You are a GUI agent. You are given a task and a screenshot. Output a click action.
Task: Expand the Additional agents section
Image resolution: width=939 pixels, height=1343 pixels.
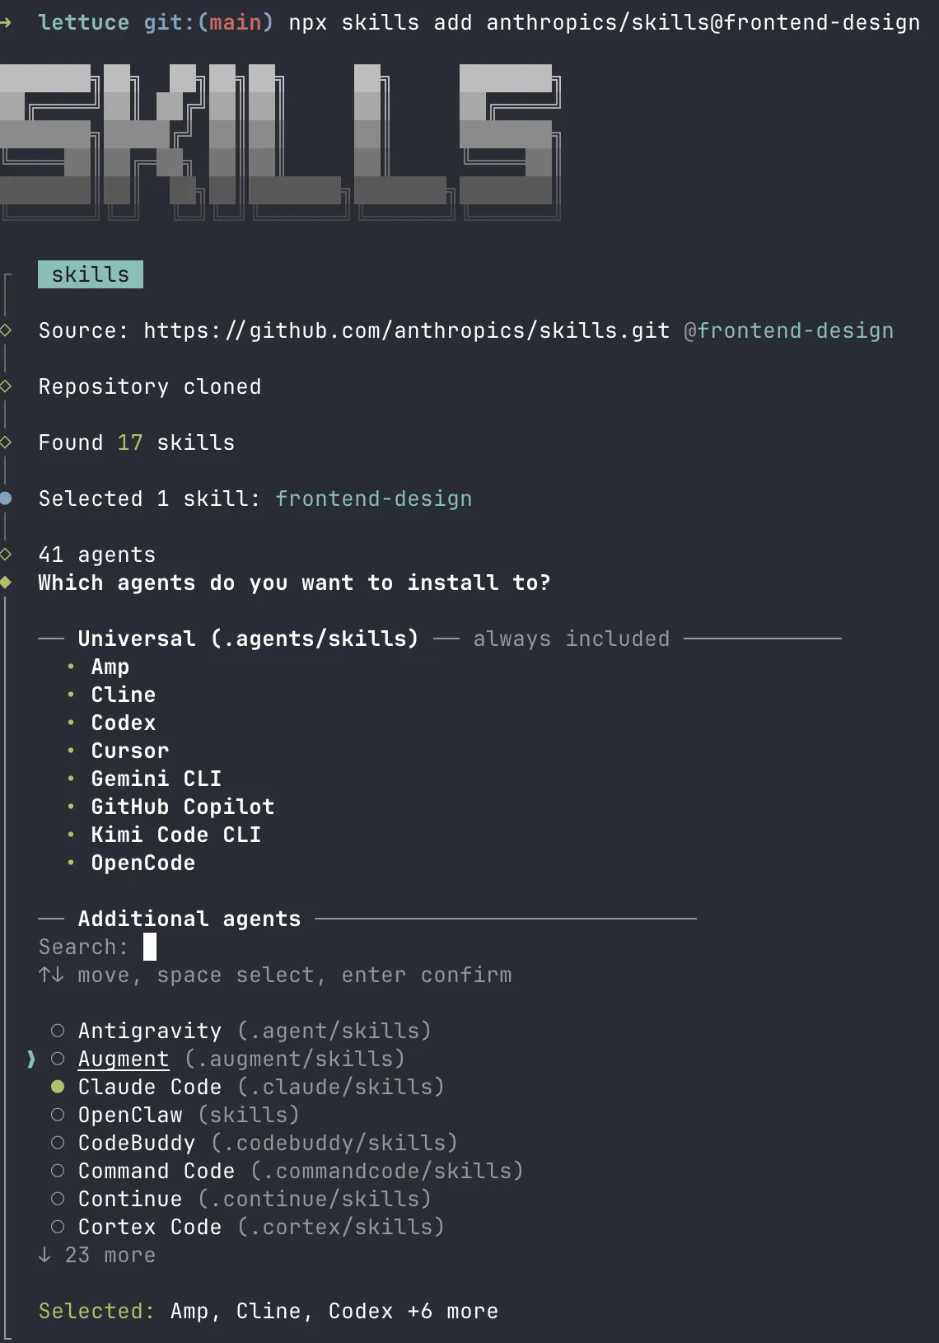[189, 918]
